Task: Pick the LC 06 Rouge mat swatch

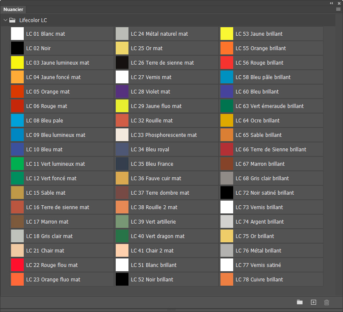Action: [x=17, y=106]
